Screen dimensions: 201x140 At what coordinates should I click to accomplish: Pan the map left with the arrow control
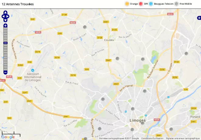click(x=3, y=16)
